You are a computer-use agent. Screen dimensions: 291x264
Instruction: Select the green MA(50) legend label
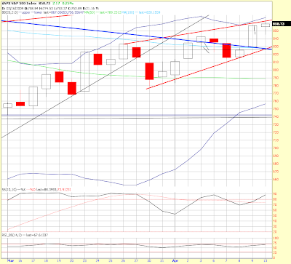tap(89, 12)
